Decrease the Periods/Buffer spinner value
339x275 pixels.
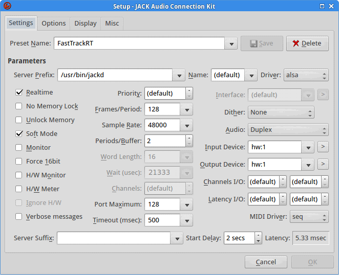coord(189,144)
